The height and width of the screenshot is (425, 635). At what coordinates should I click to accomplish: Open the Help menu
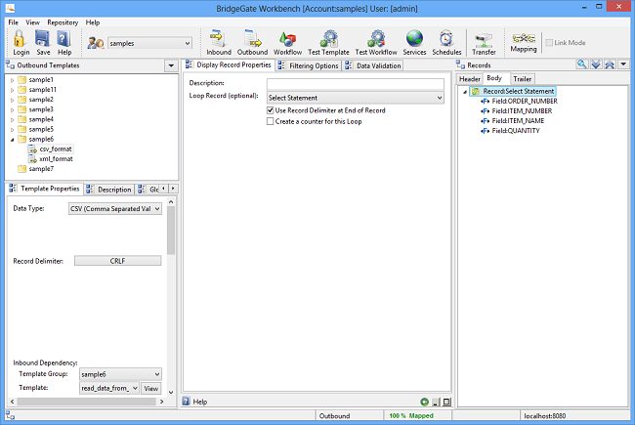click(93, 22)
